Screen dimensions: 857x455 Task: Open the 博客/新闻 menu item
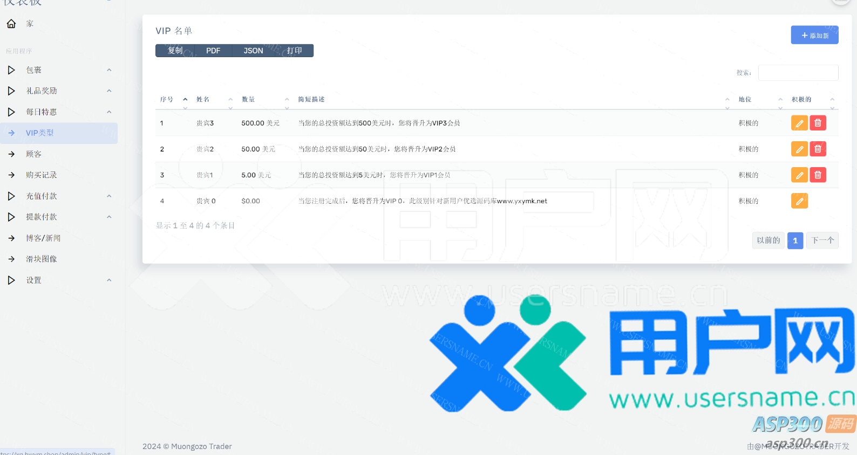click(x=59, y=238)
